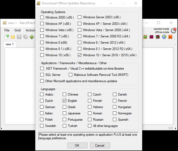This screenshot has width=178, height=151.
Task: Select Windows 8 (x86) checkbox
Action: coord(42,42)
